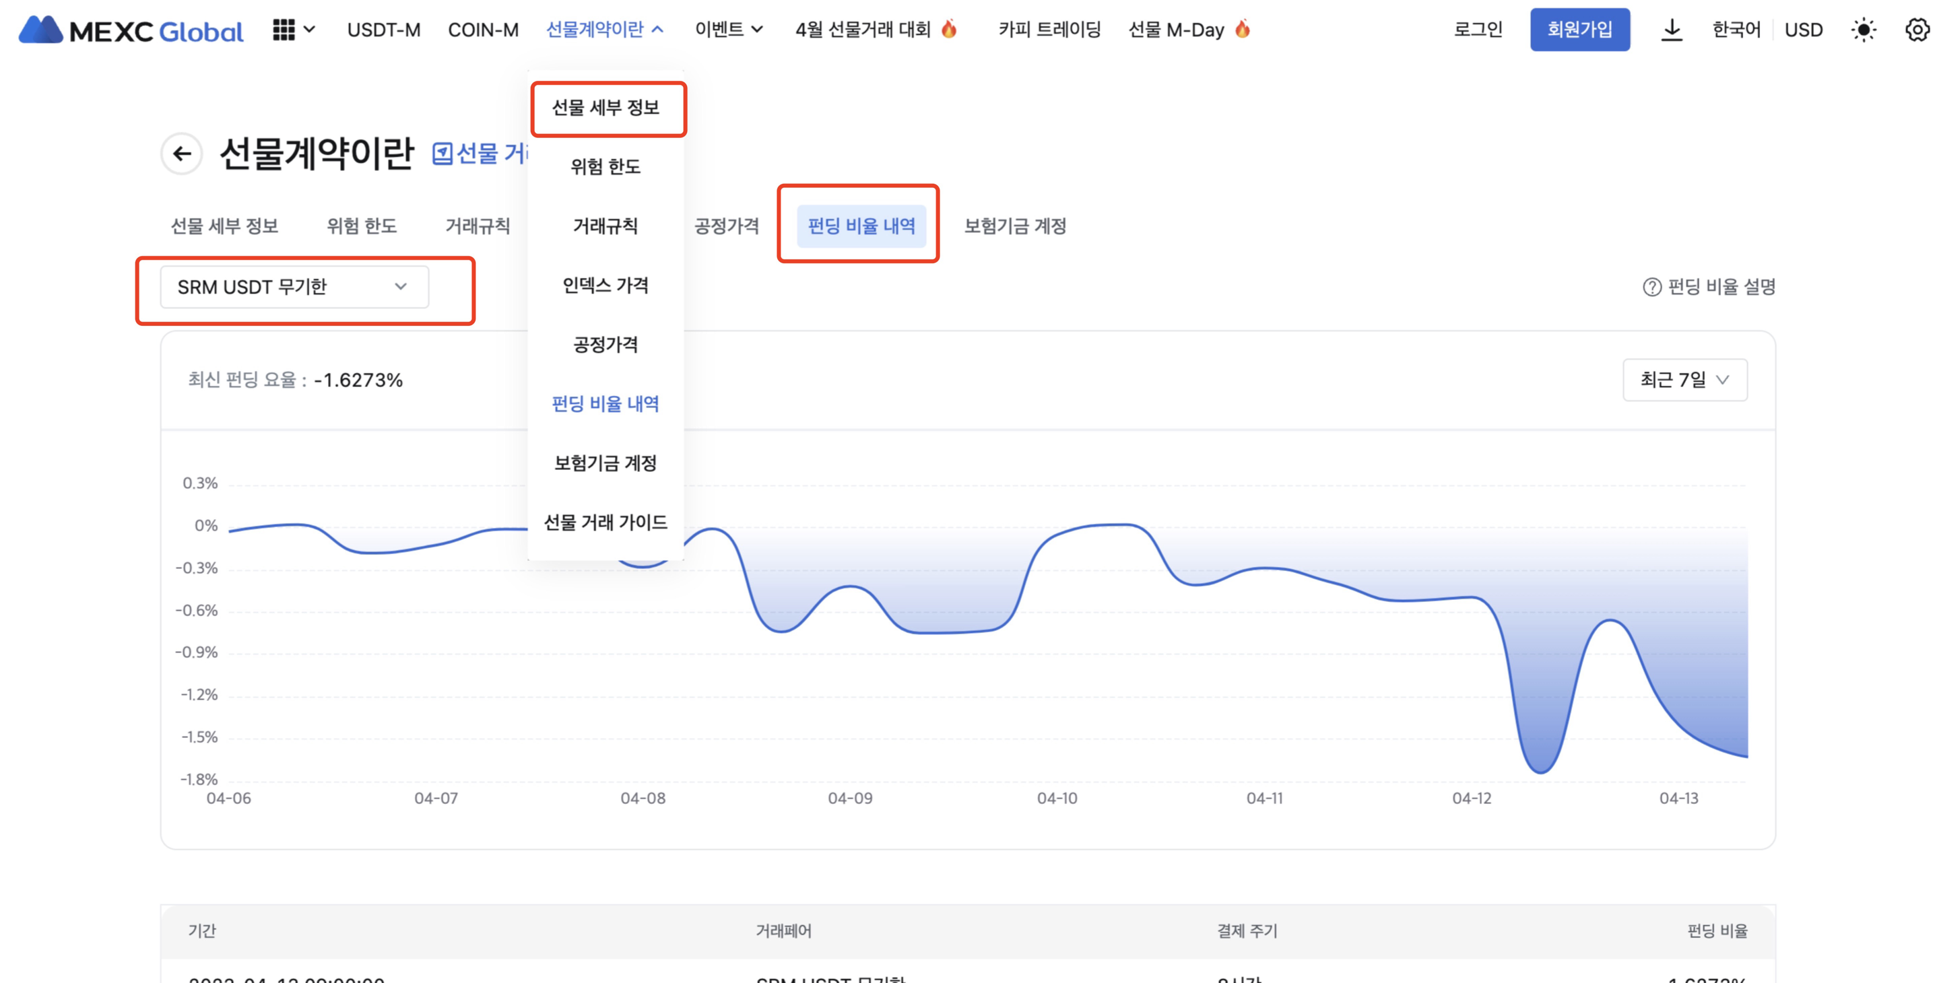Click the 로그인 login link
This screenshot has width=1937, height=983.
(1478, 30)
